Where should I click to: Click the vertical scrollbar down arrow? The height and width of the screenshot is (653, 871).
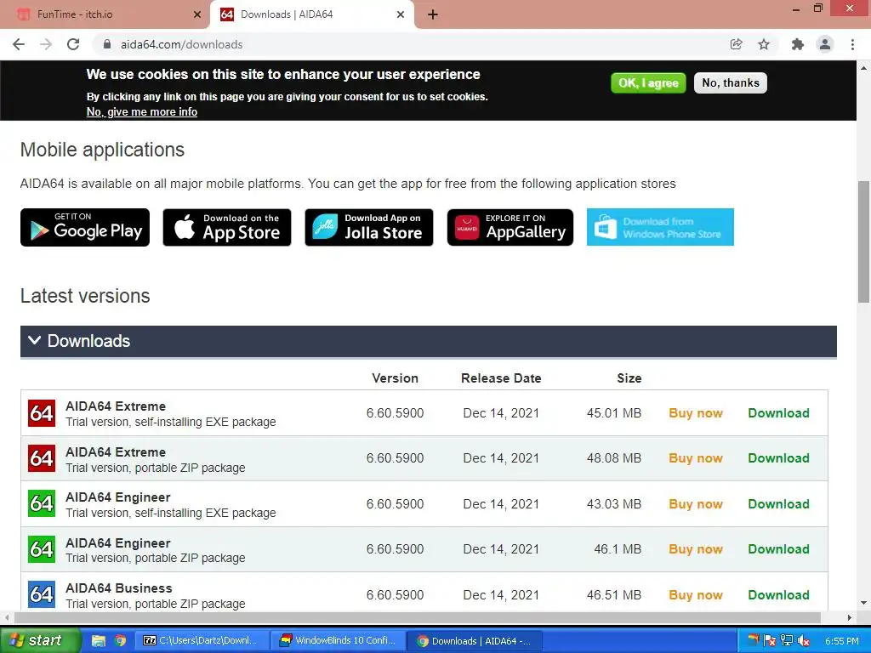coord(864,603)
